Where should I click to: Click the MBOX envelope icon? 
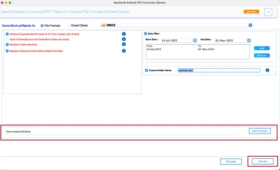point(103,25)
